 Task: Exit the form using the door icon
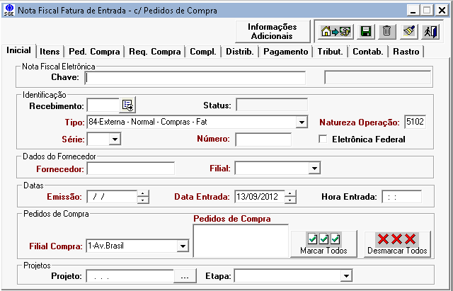pyautogui.click(x=430, y=31)
